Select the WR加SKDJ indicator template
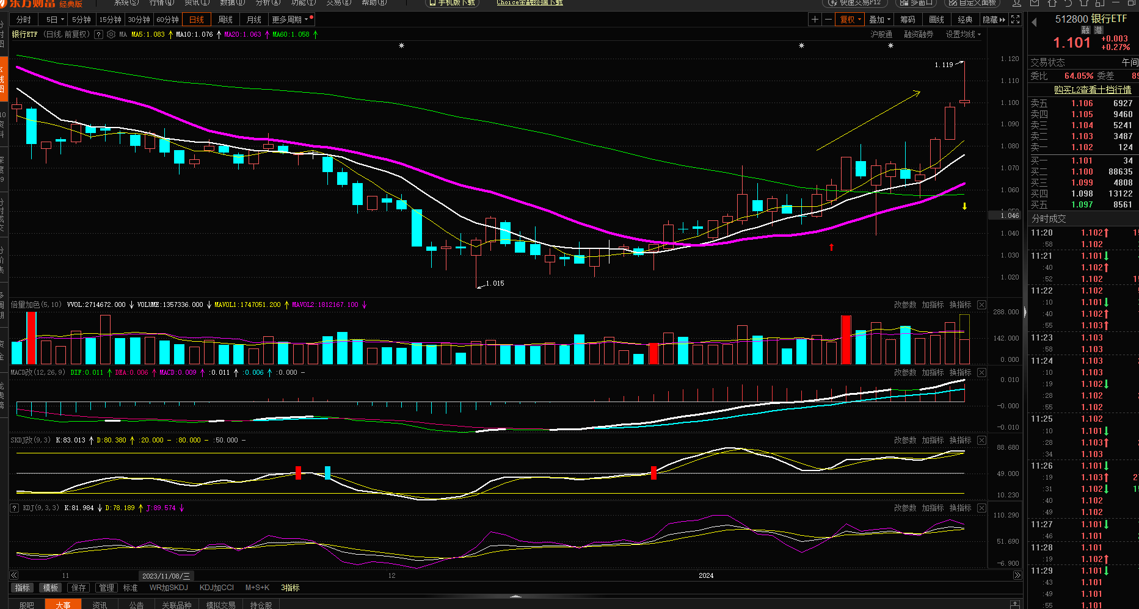Viewport: 1139px width, 609px height. point(169,588)
